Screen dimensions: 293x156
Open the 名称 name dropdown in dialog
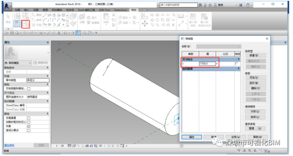click(219, 46)
